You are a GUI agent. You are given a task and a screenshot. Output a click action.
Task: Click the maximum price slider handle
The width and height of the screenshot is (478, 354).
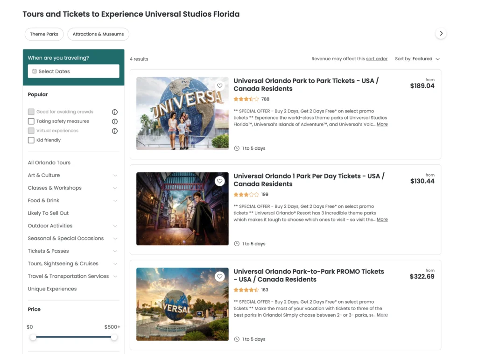point(114,337)
